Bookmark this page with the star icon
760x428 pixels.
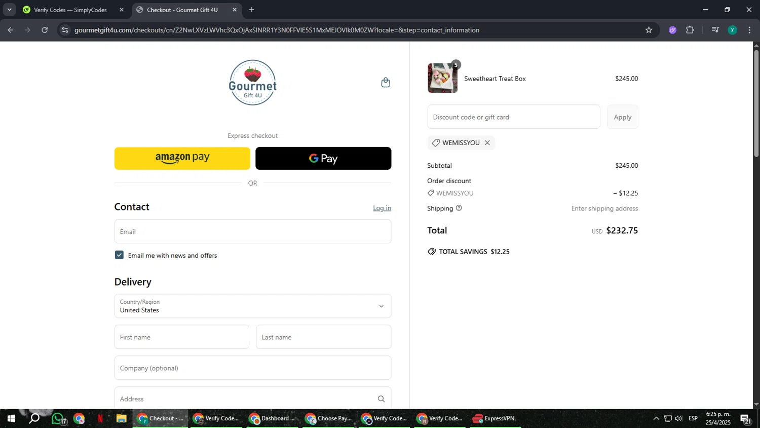pos(649,30)
